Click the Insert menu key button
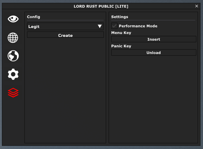The width and height of the screenshot is (203, 149). tap(153, 39)
